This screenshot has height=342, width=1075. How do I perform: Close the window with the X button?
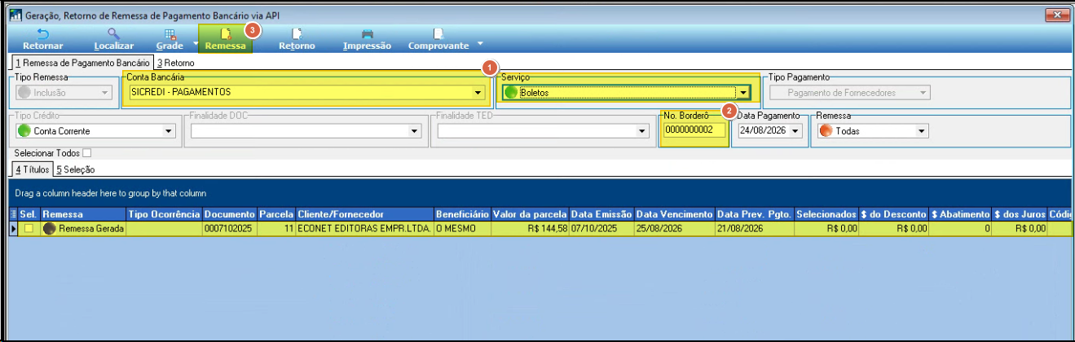(x=1057, y=15)
